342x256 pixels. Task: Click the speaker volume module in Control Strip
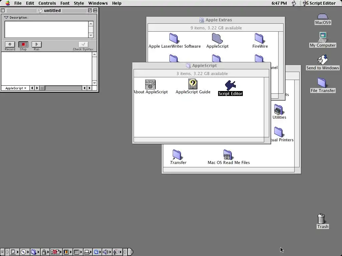107,252
